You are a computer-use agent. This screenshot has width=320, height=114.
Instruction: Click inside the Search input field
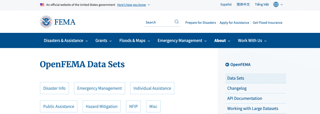pyautogui.click(x=159, y=22)
